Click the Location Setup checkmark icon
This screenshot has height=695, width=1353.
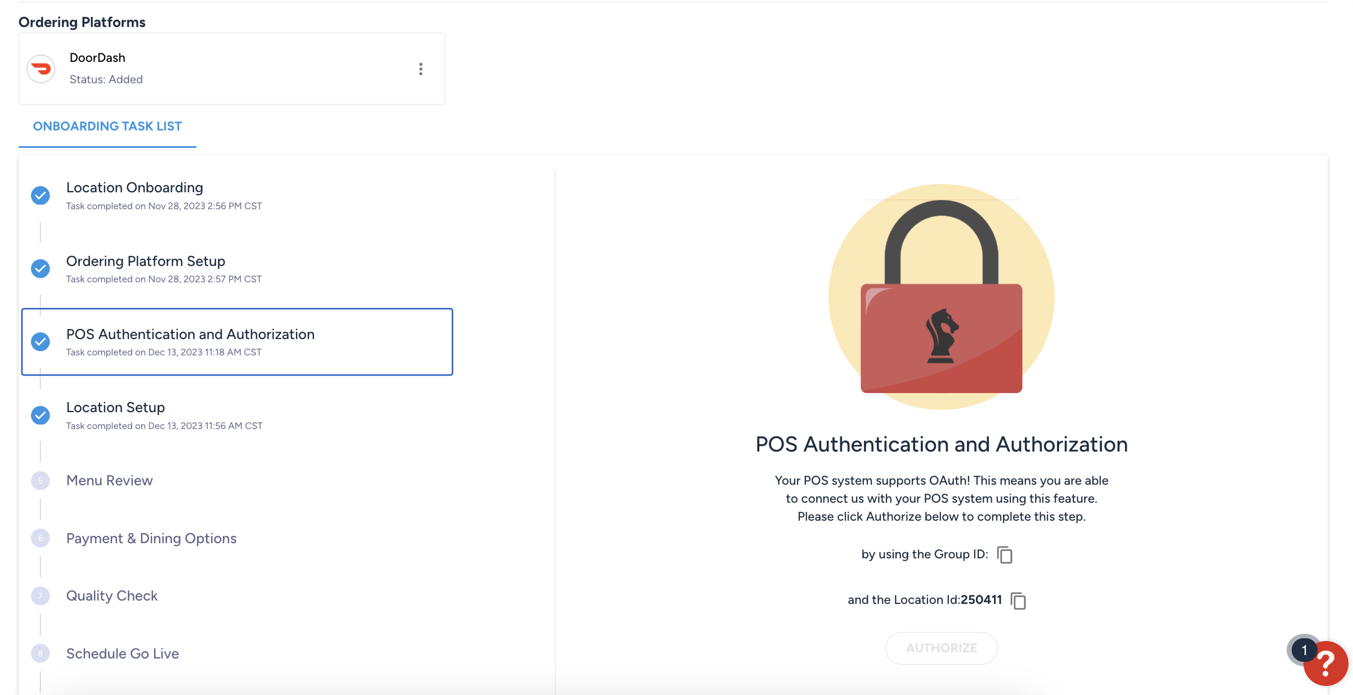(41, 415)
